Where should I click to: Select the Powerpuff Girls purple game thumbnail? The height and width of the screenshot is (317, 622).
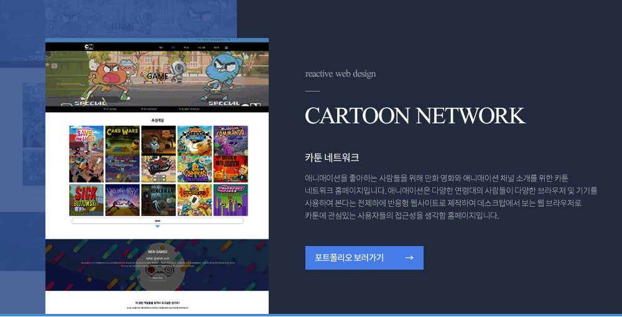(x=231, y=200)
